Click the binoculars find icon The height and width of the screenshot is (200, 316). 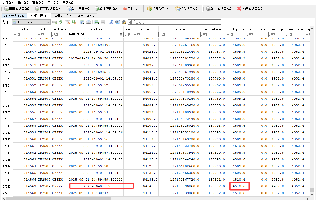point(117,22)
